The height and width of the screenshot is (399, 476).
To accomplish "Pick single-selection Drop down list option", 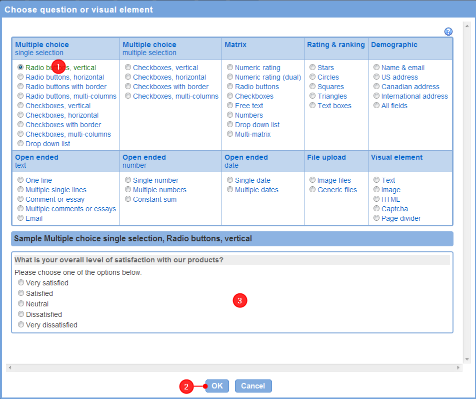I will [x=20, y=144].
